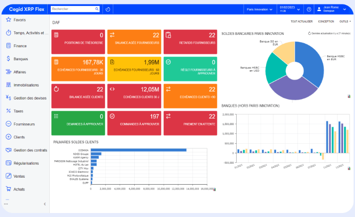Screen dimensions: 355x217
Task: Open the Commandes à Approuver tile
Action: (x=134, y=123)
